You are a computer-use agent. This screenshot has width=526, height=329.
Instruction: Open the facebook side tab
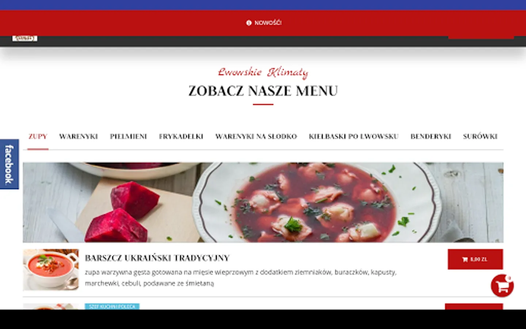(9, 164)
